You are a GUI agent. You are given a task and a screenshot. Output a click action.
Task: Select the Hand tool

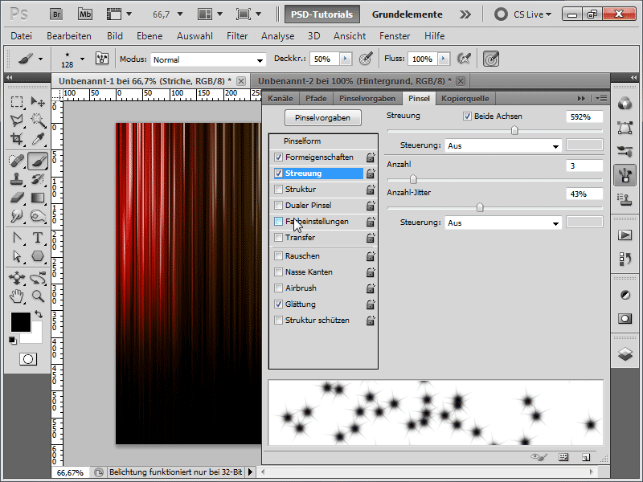(x=17, y=296)
